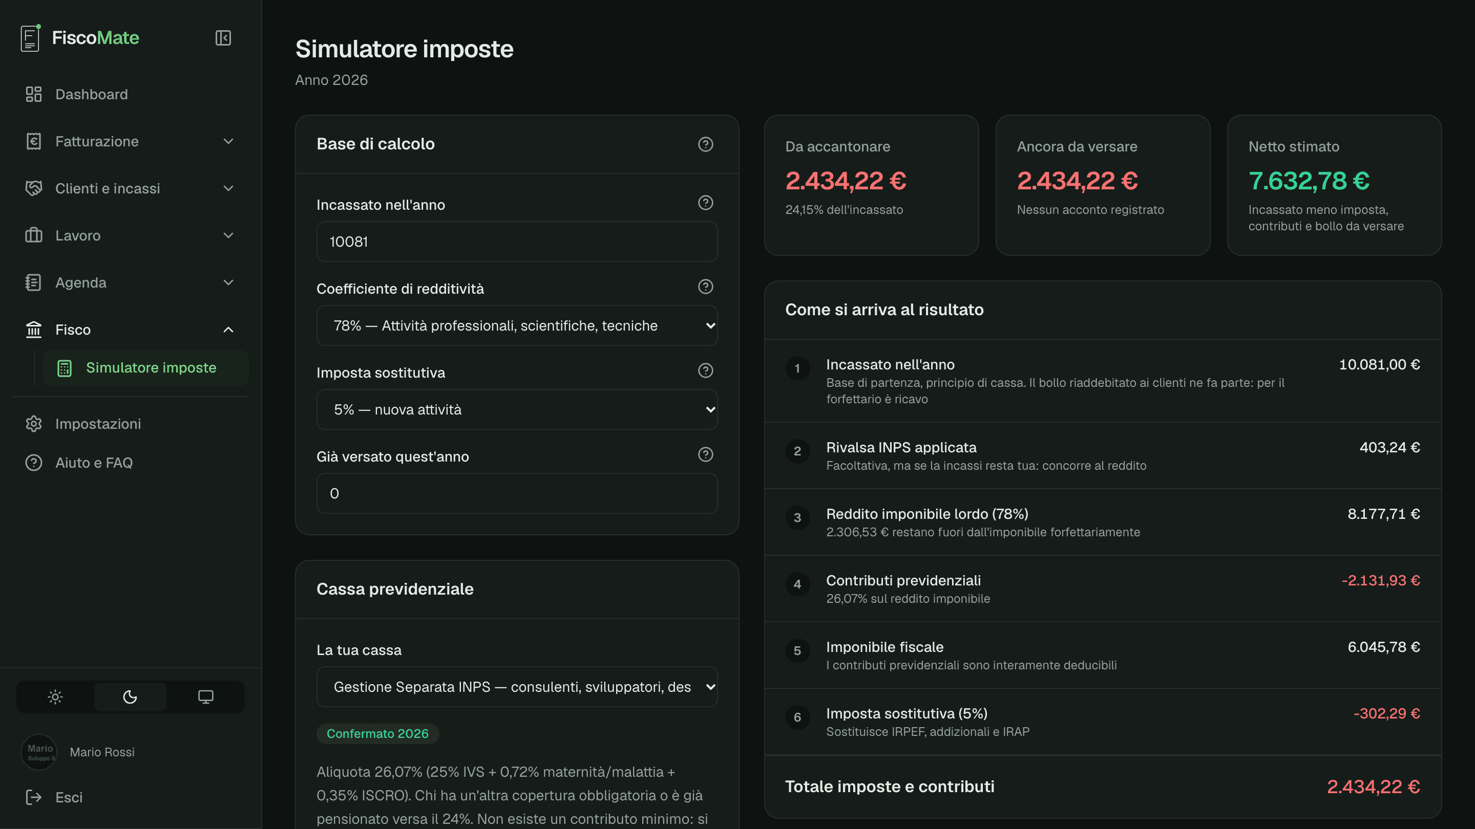Viewport: 1475px width, 829px height.
Task: Click the Aiuto e FAQ question icon
Action: pos(34,463)
